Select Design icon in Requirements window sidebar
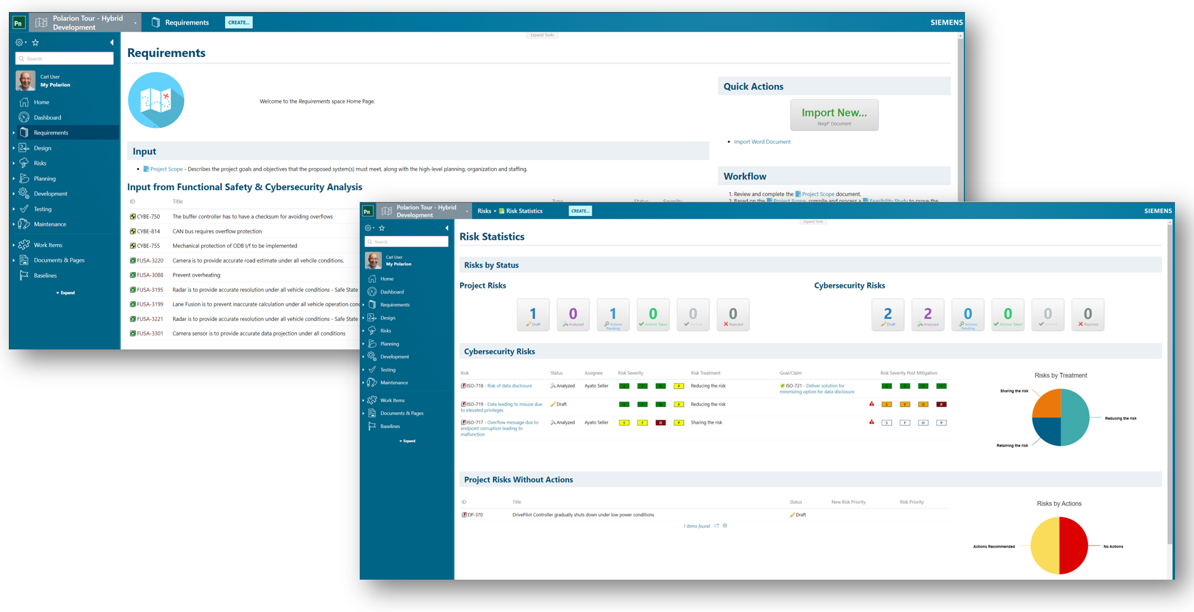Screen dimensions: 1194x612 tap(24, 148)
